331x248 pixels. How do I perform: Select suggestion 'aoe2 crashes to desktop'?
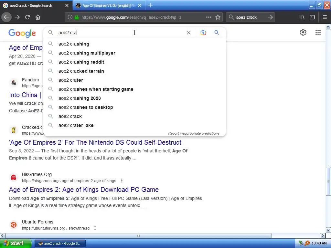click(134, 107)
